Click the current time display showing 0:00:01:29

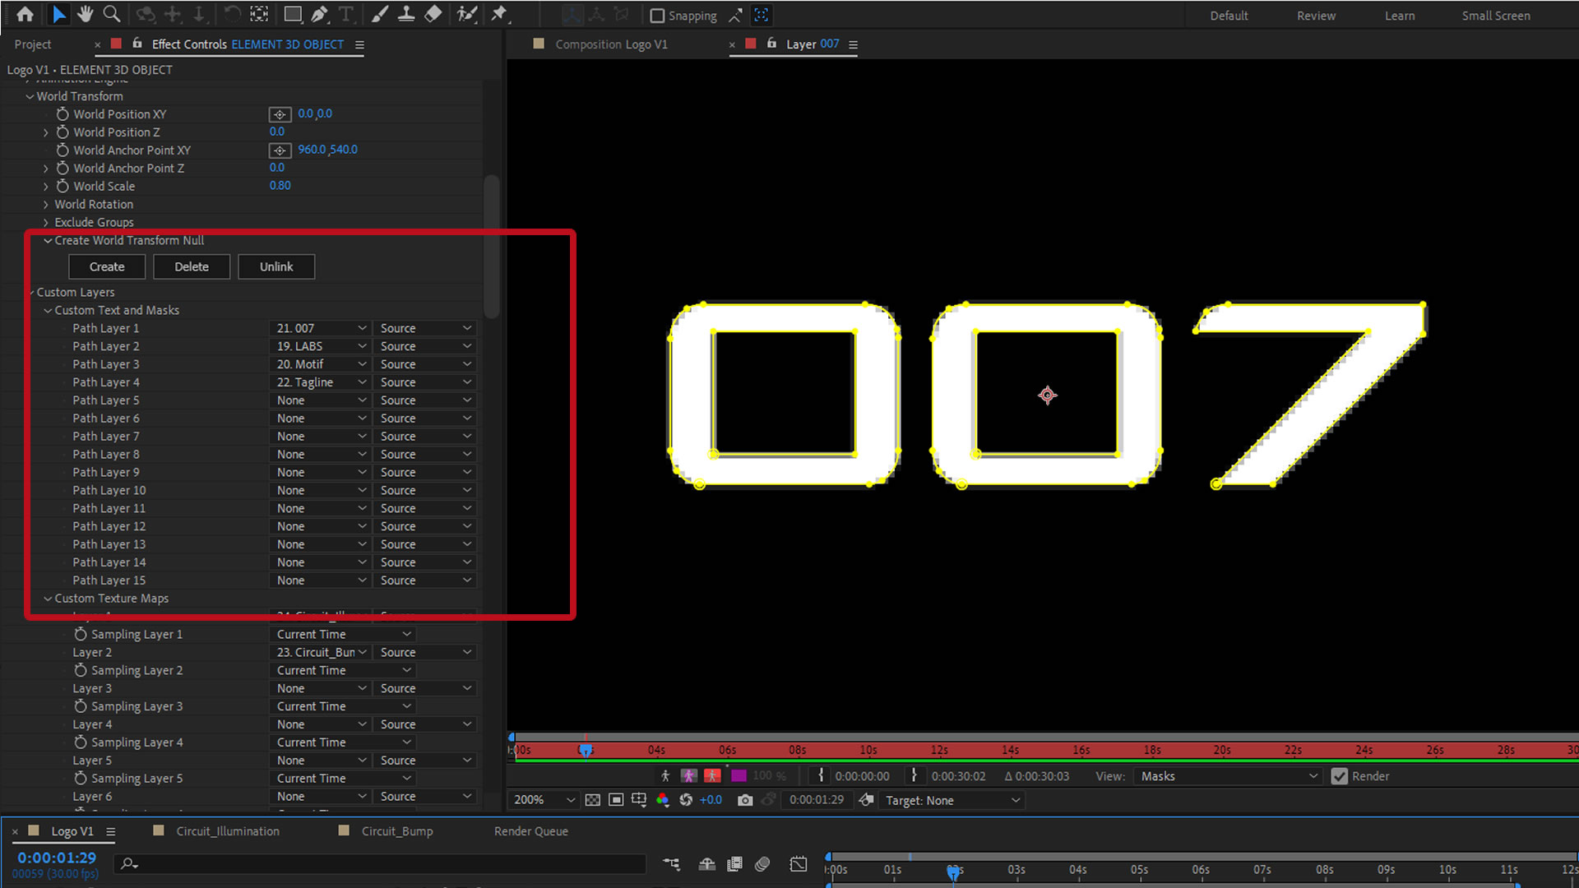(x=55, y=858)
